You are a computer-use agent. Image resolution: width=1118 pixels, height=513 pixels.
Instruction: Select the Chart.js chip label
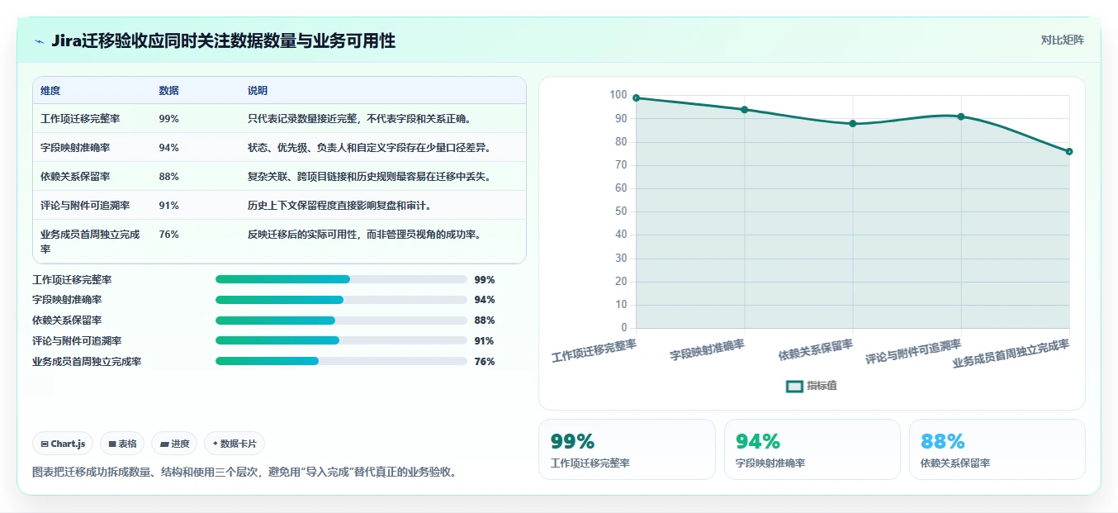coord(68,444)
